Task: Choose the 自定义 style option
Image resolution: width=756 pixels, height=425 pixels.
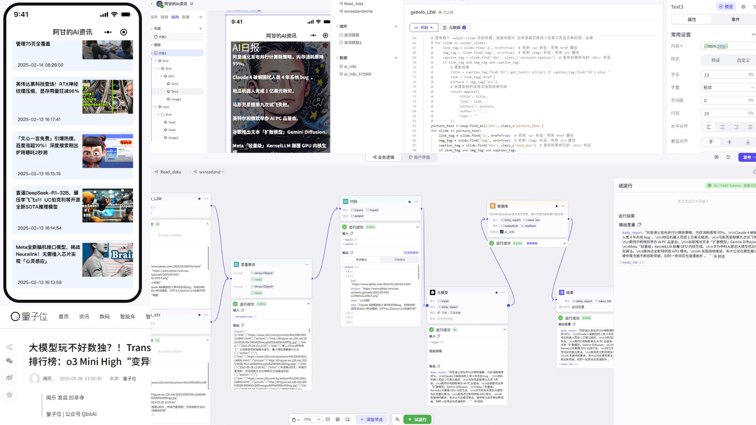Action: pyautogui.click(x=743, y=60)
